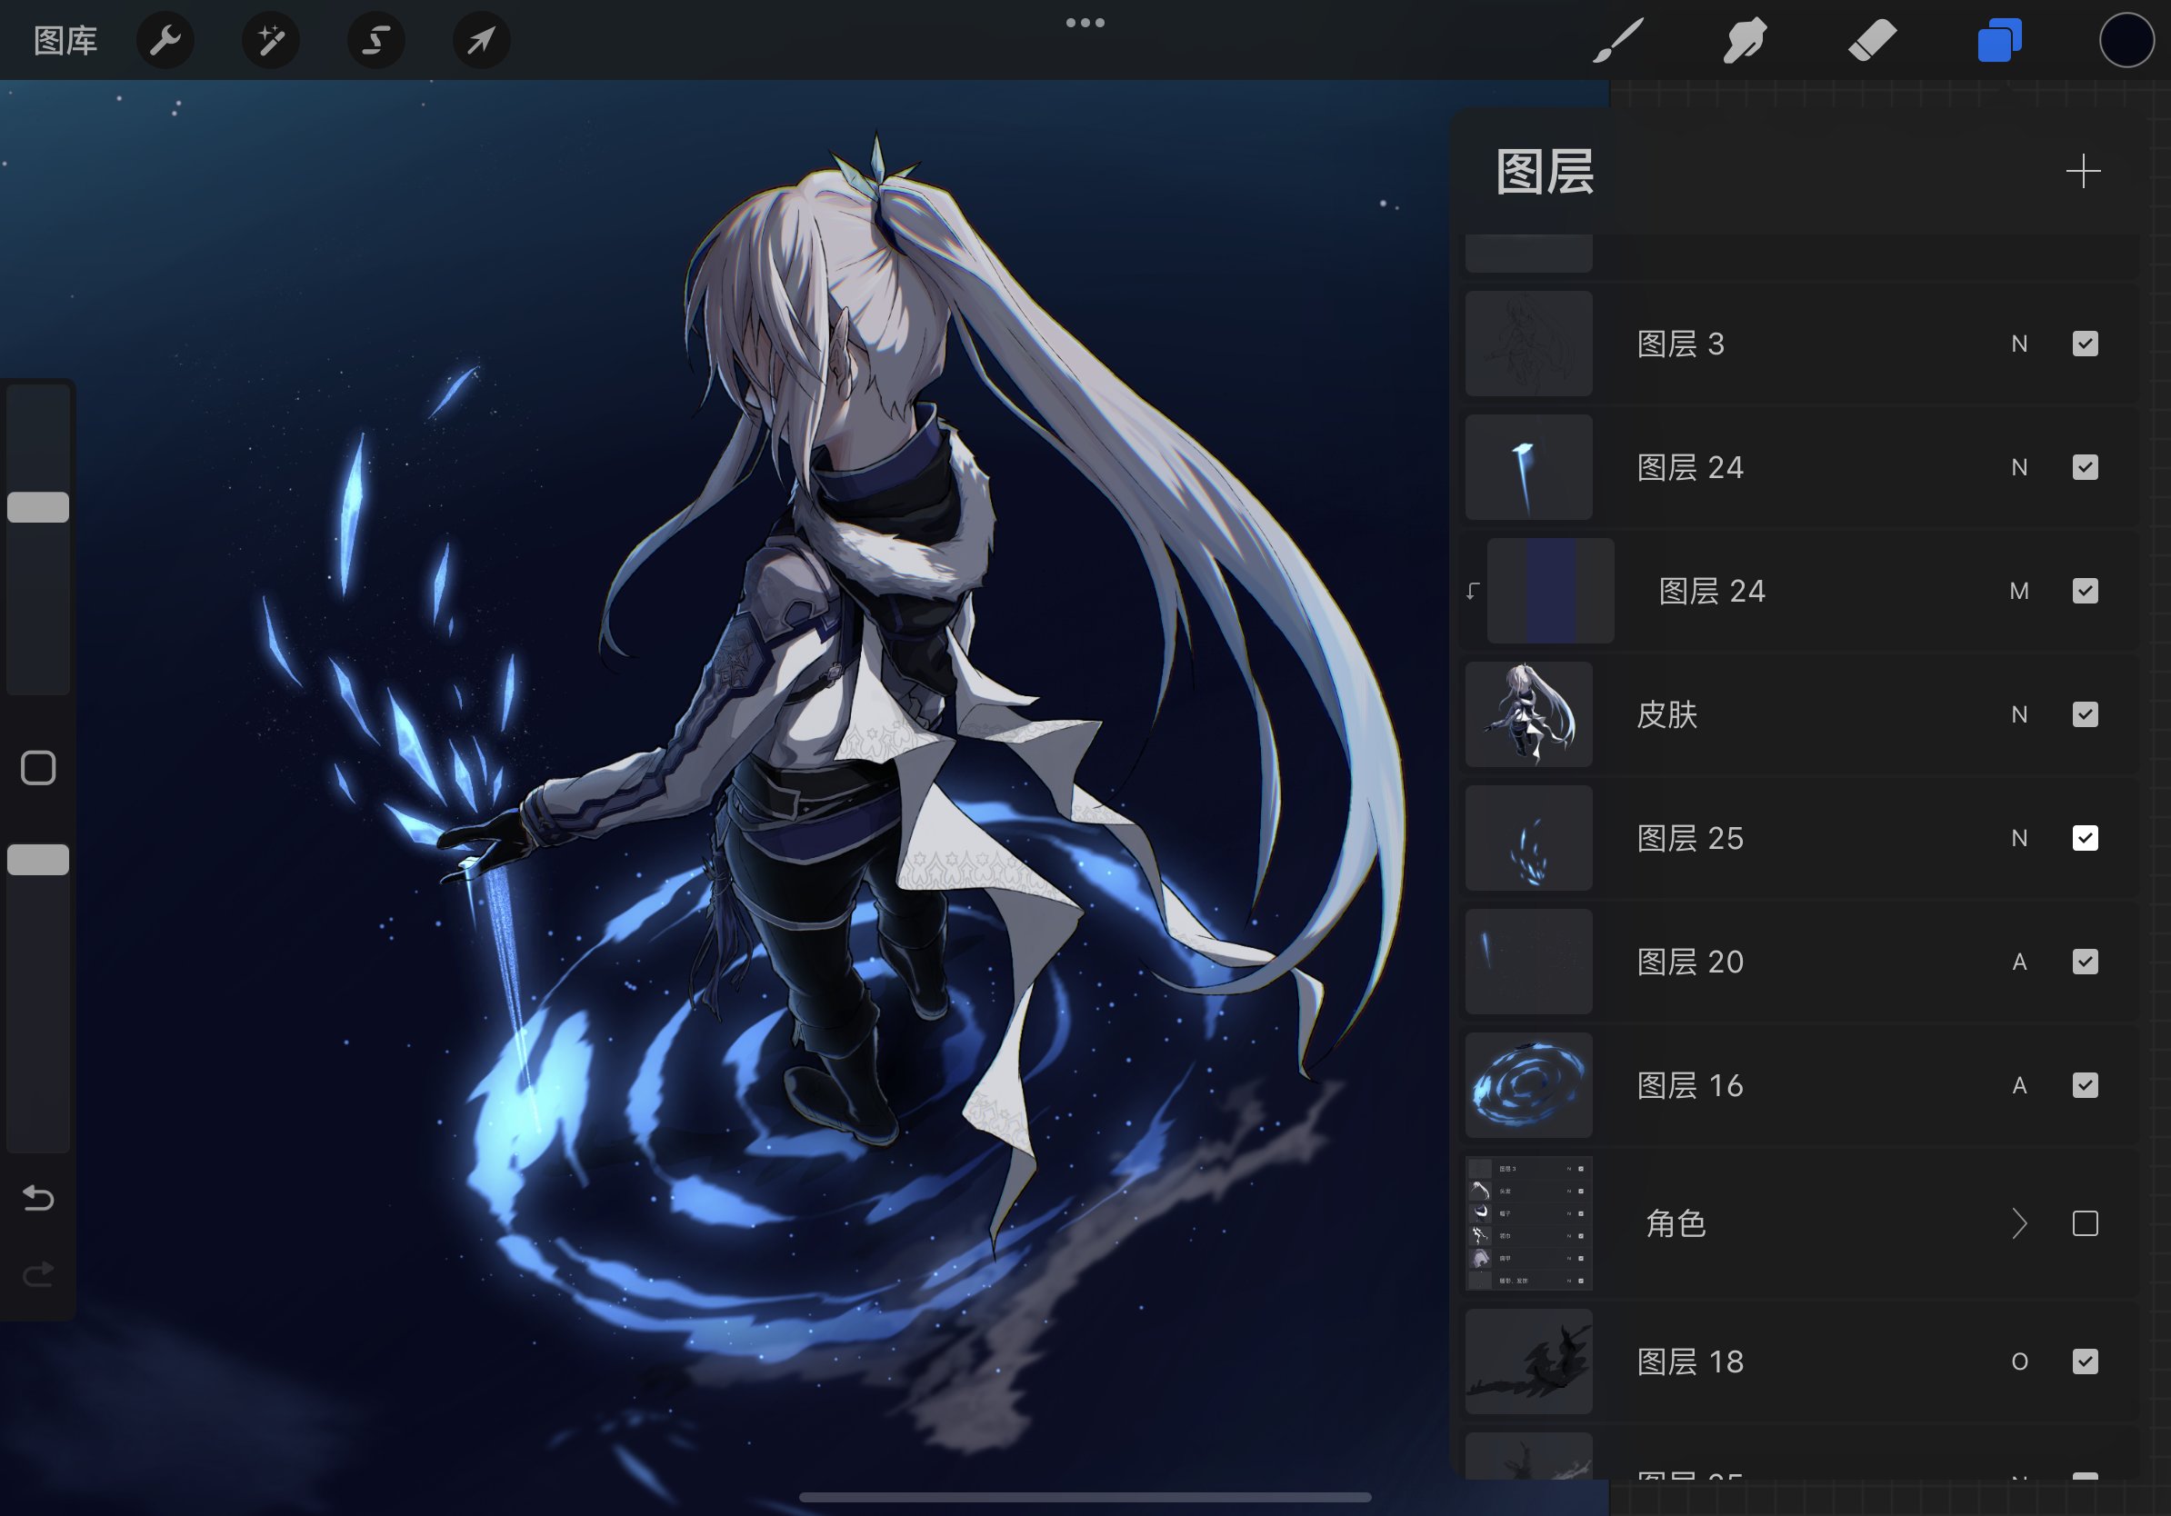2171x1516 pixels.
Task: Select the Brush paint tool
Action: click(1618, 41)
